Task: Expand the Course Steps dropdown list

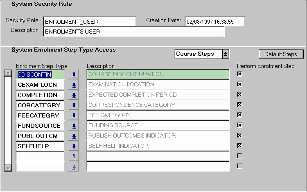Action: (x=226, y=54)
